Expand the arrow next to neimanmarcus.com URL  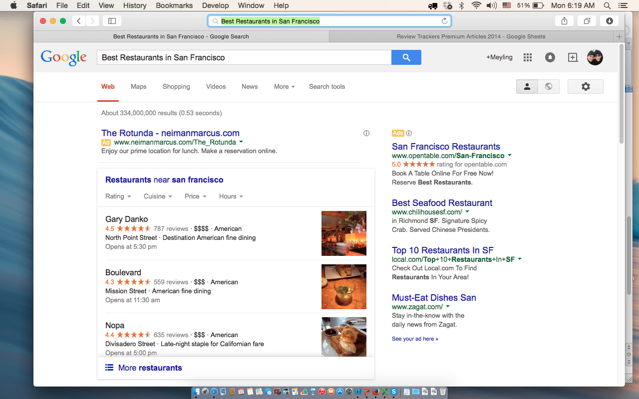pyautogui.click(x=241, y=142)
